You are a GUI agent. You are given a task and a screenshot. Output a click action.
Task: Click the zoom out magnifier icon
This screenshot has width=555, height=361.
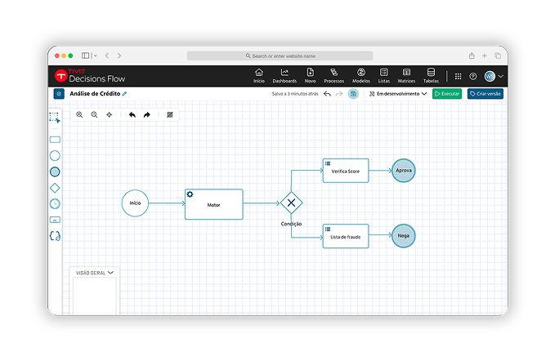click(94, 115)
